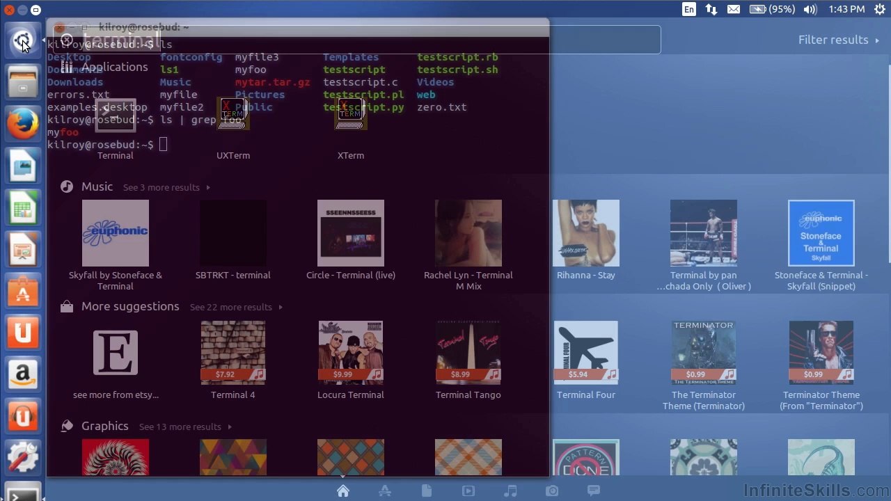
Task: Click the Dash search field
Action: 356,40
